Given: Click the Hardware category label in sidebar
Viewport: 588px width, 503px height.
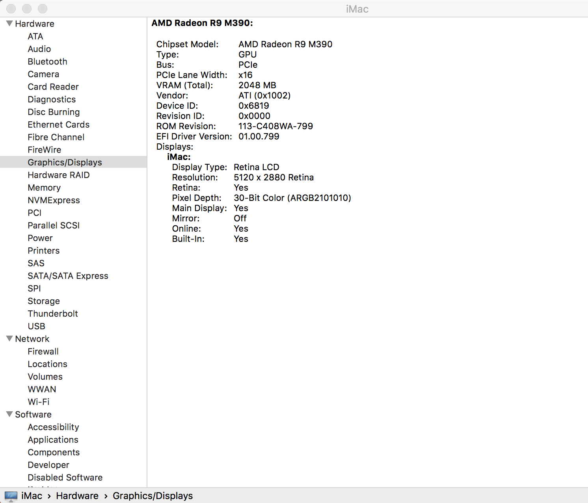Looking at the screenshot, I should pyautogui.click(x=35, y=24).
